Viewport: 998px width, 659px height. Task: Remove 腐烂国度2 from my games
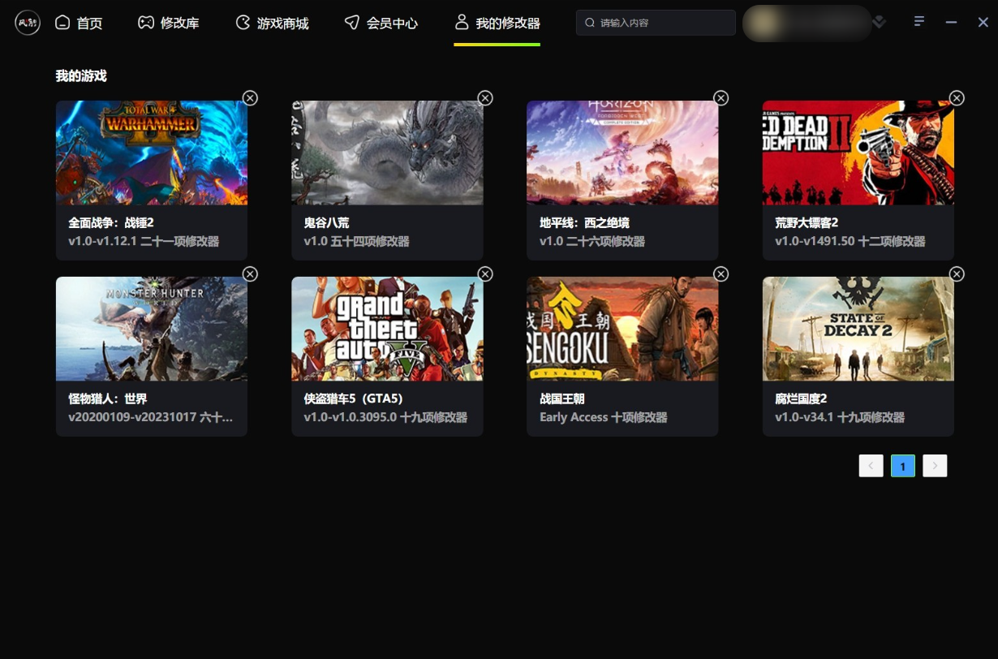click(x=957, y=274)
